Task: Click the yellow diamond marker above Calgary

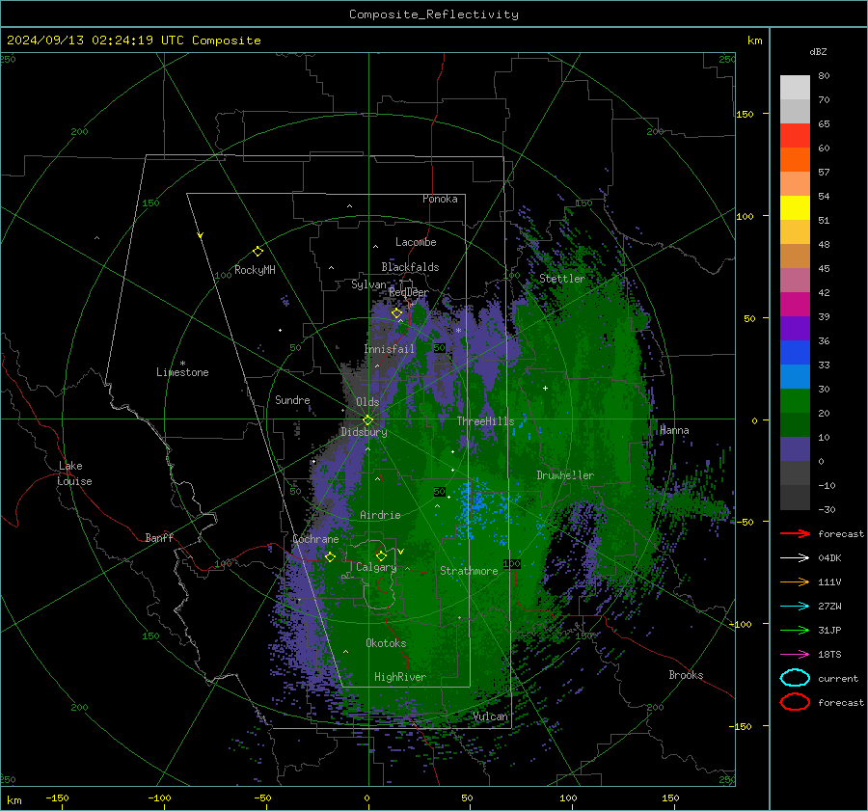Action: [381, 555]
